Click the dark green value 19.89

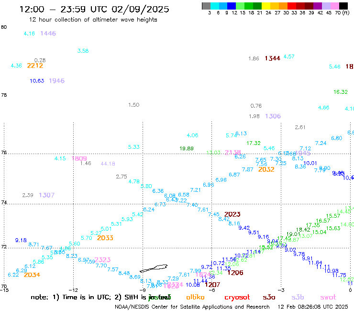(187, 148)
